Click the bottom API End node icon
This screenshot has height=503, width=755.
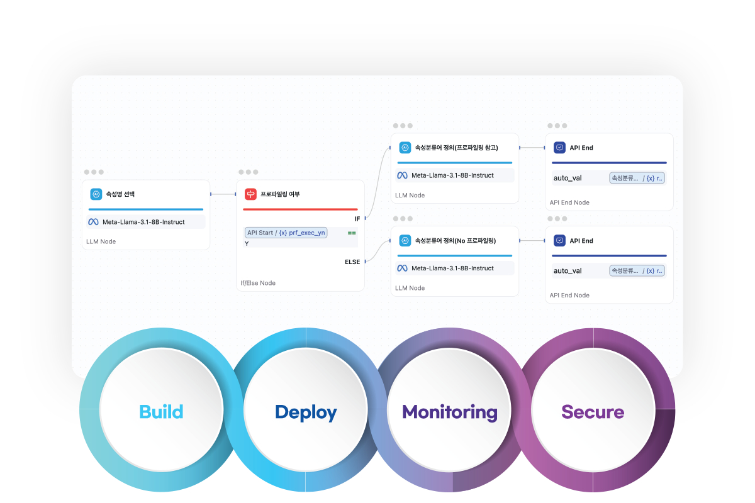click(x=559, y=241)
